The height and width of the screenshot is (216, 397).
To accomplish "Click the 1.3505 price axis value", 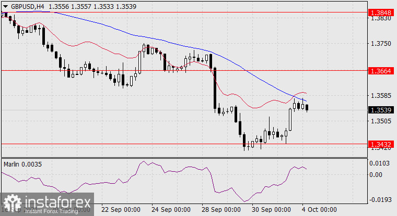I will (x=379, y=121).
